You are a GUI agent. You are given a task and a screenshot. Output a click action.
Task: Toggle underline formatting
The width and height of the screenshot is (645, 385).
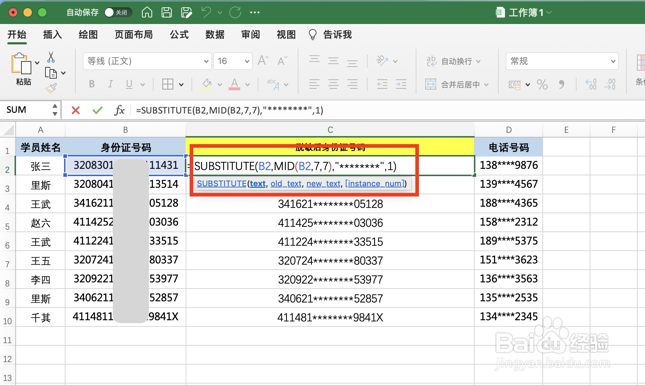(129, 84)
